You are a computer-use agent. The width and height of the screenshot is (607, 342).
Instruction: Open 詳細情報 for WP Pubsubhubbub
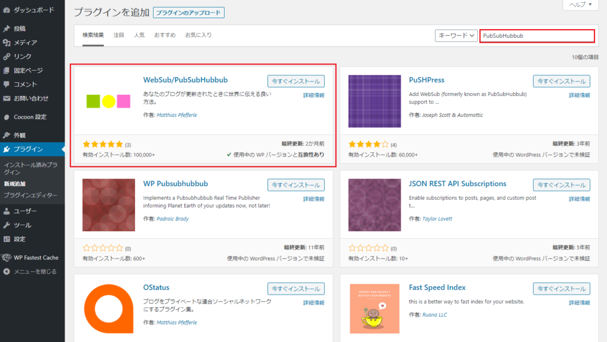[314, 199]
